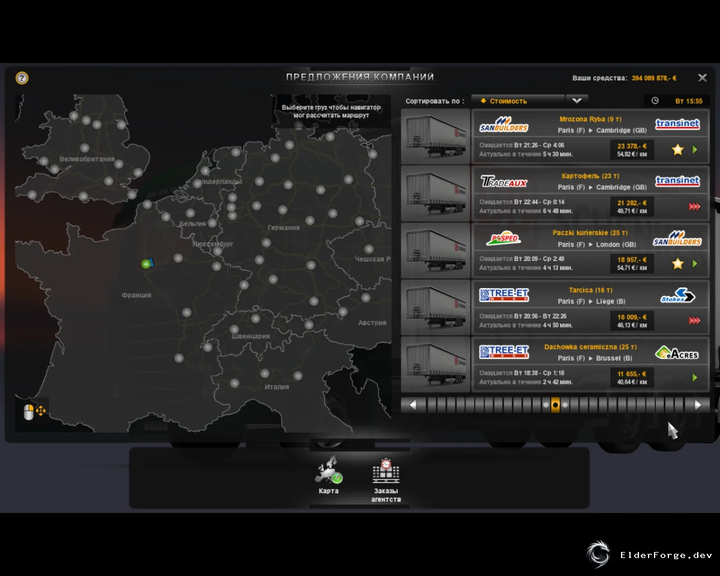Click the highlighted current page marker
The width and height of the screenshot is (720, 576).
pos(555,405)
